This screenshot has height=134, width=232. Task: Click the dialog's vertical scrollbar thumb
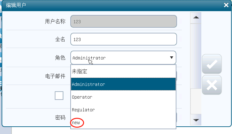coord(196,54)
